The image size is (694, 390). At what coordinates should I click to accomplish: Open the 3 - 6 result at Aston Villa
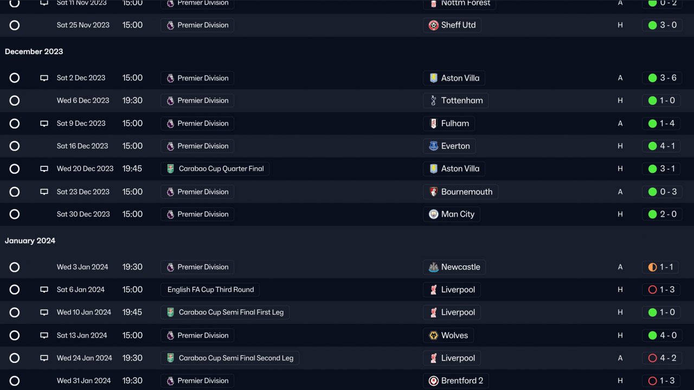(668, 78)
